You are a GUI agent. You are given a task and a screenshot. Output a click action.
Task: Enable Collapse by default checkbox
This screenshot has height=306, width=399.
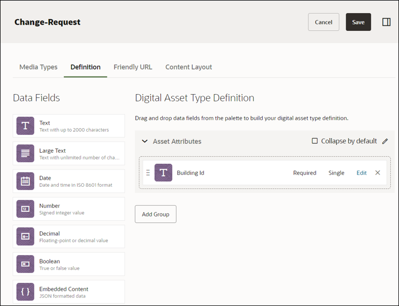click(x=315, y=141)
